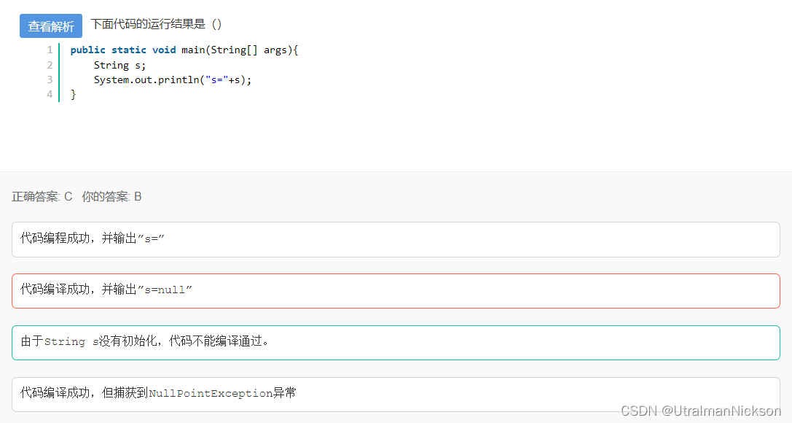Click the 你的答案: B label
The image size is (792, 423).
click(x=111, y=197)
